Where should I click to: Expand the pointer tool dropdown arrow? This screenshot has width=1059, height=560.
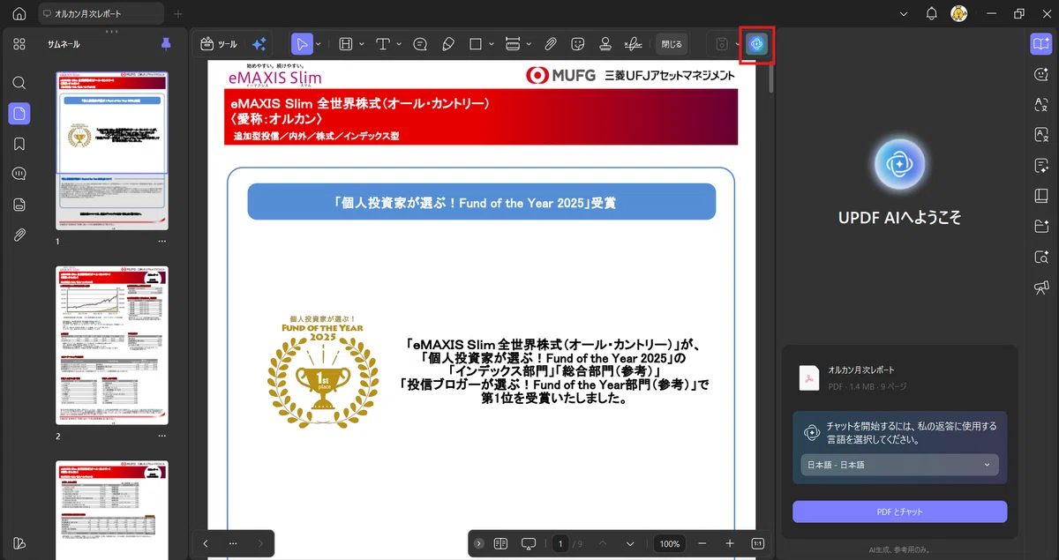319,44
